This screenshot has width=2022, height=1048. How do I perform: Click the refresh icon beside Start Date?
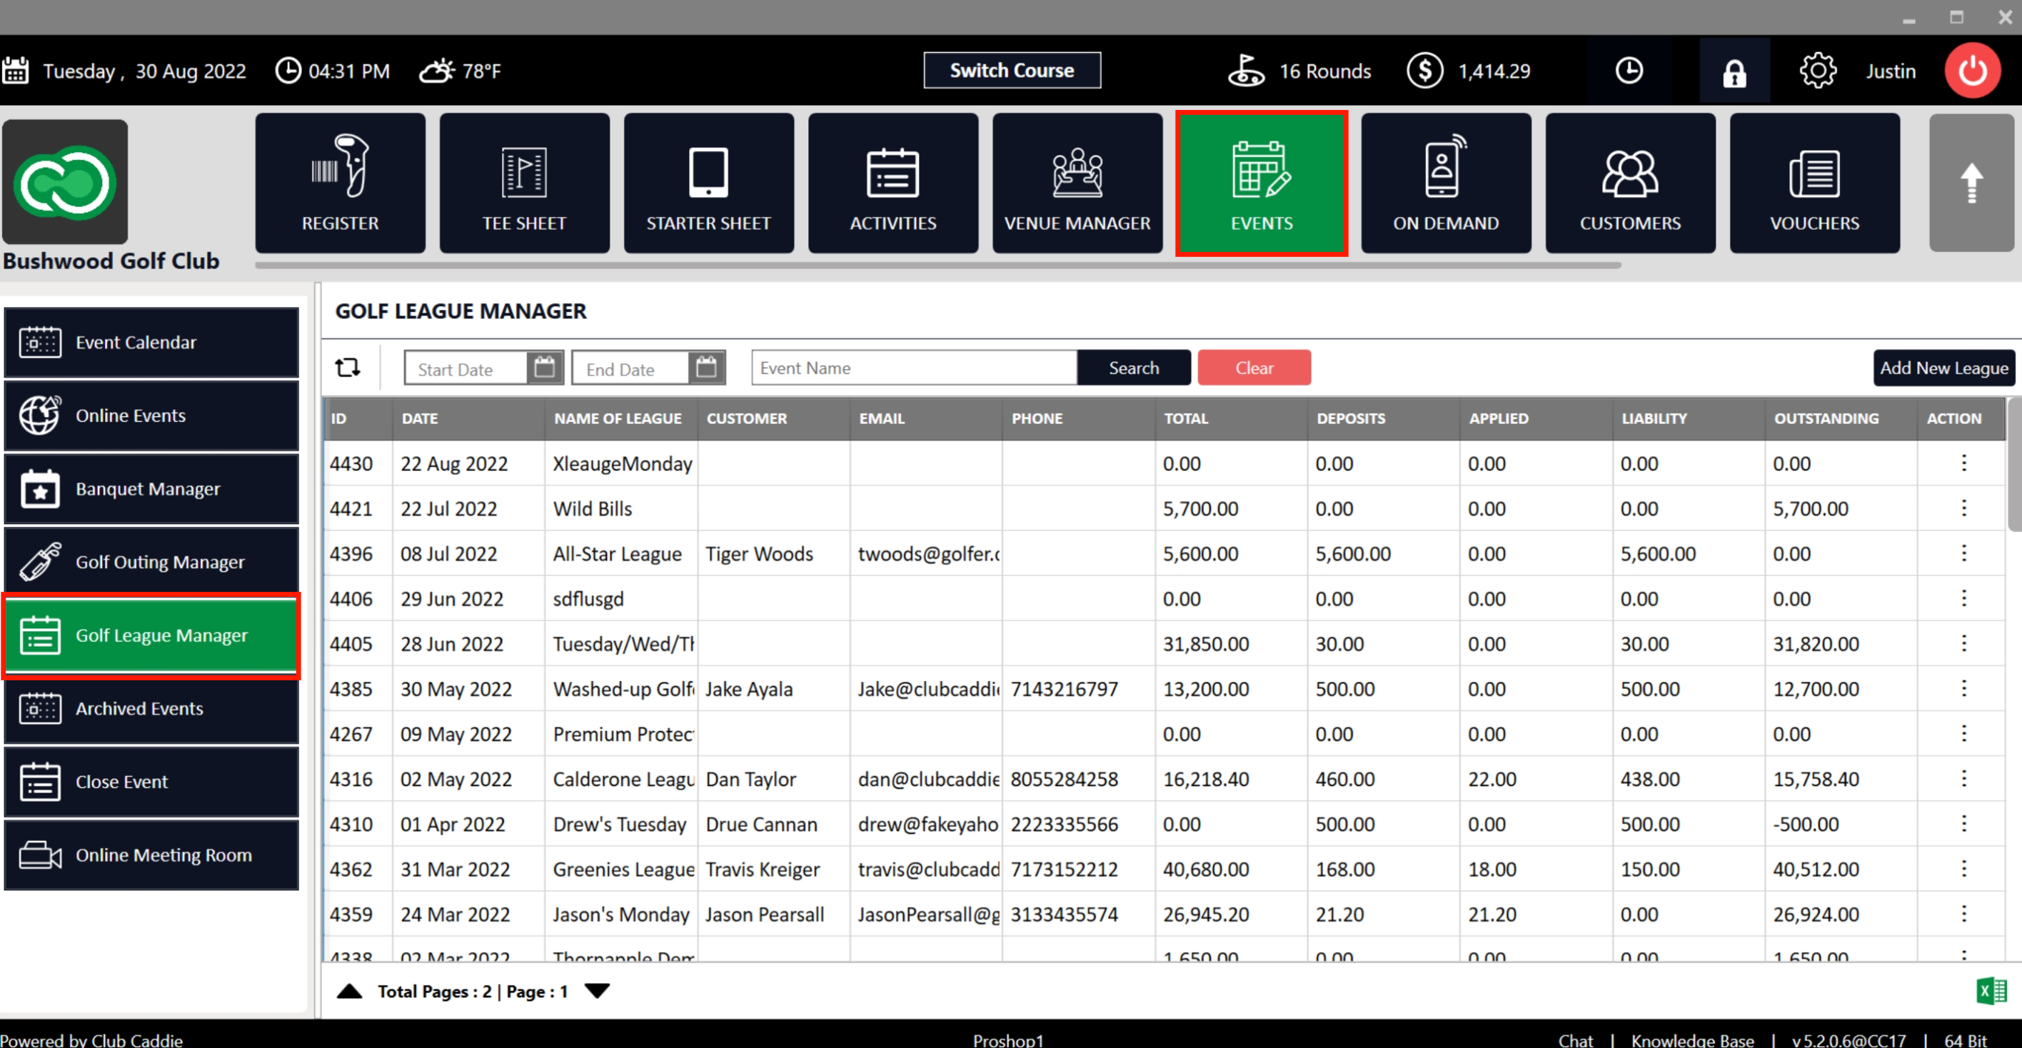point(348,368)
